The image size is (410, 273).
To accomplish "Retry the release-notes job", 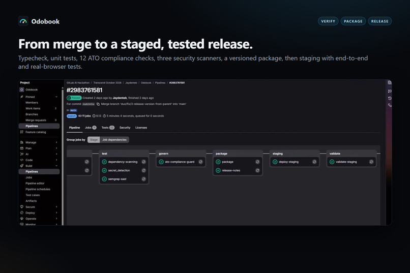I will coord(257,170).
